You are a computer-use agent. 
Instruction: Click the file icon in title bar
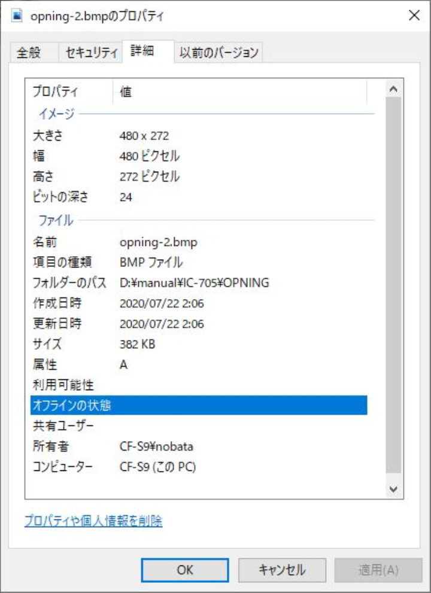[17, 16]
